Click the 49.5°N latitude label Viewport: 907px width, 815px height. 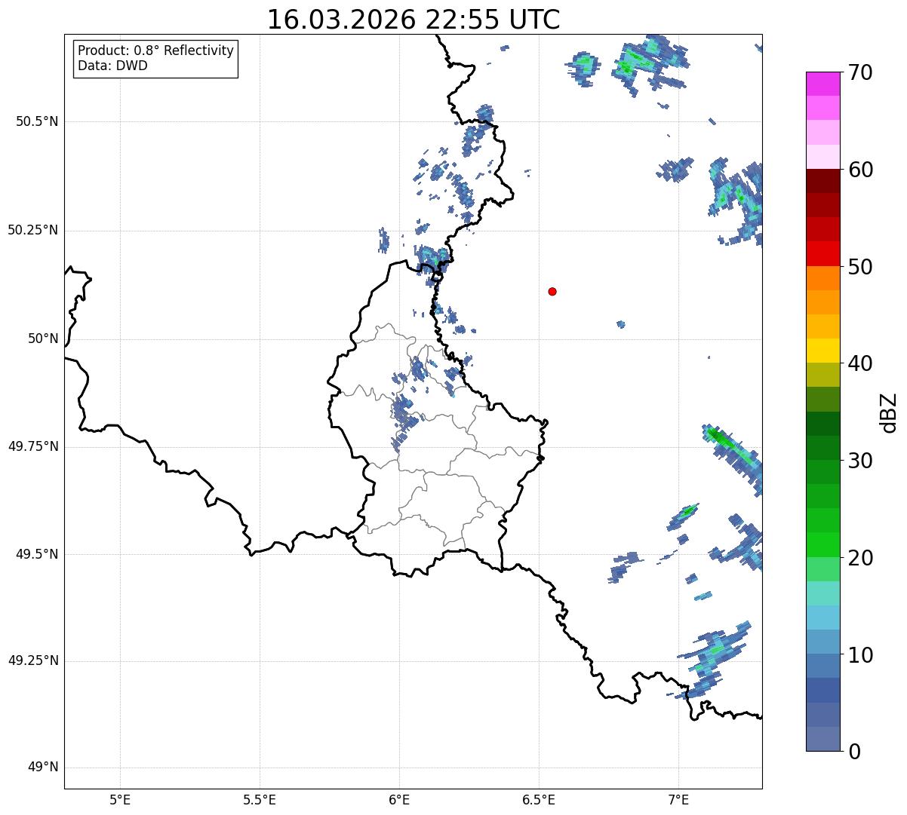(37, 554)
